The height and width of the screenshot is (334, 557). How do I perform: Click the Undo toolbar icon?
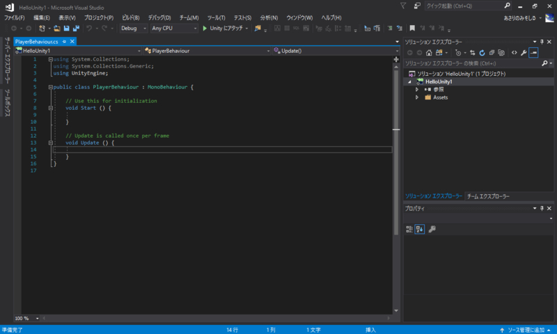[89, 28]
